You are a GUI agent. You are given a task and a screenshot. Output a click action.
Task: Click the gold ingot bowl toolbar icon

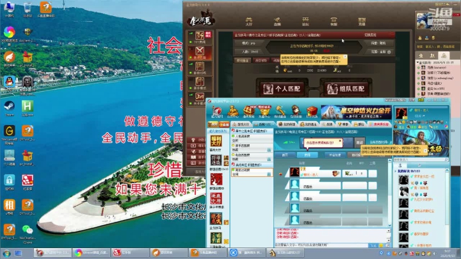click(264, 112)
